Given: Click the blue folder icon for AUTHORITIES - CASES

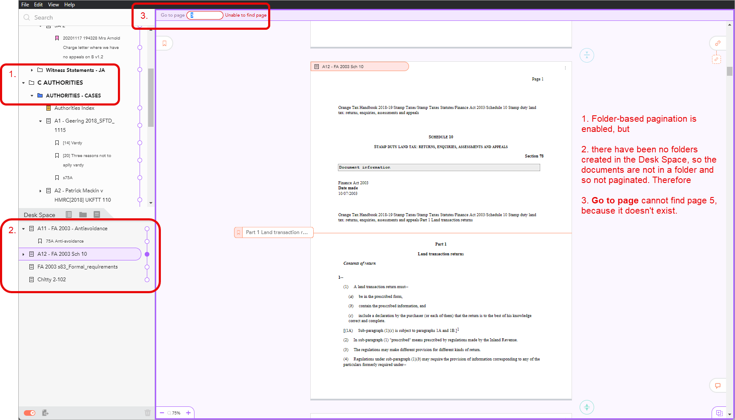Looking at the screenshot, I should (40, 95).
